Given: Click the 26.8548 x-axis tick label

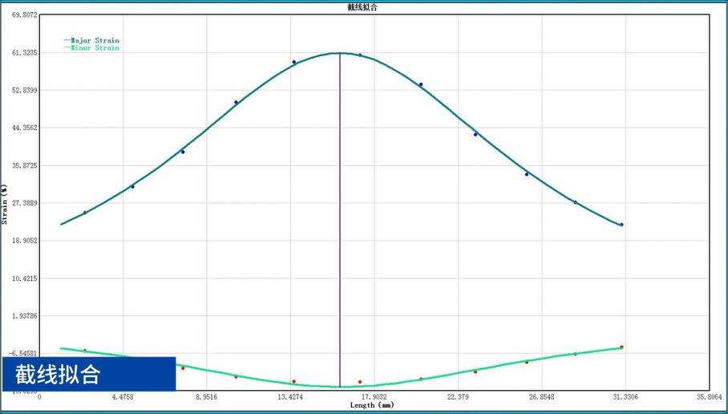Looking at the screenshot, I should point(541,396).
